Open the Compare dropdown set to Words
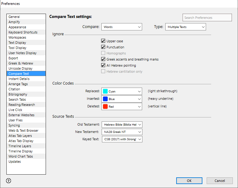 tap(121, 27)
